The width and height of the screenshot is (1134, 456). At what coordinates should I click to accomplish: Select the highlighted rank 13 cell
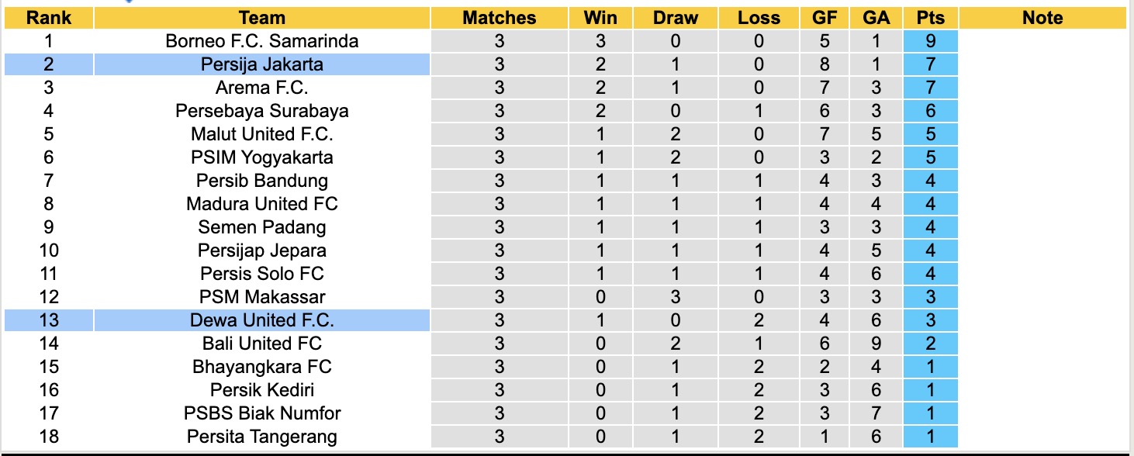pos(48,320)
